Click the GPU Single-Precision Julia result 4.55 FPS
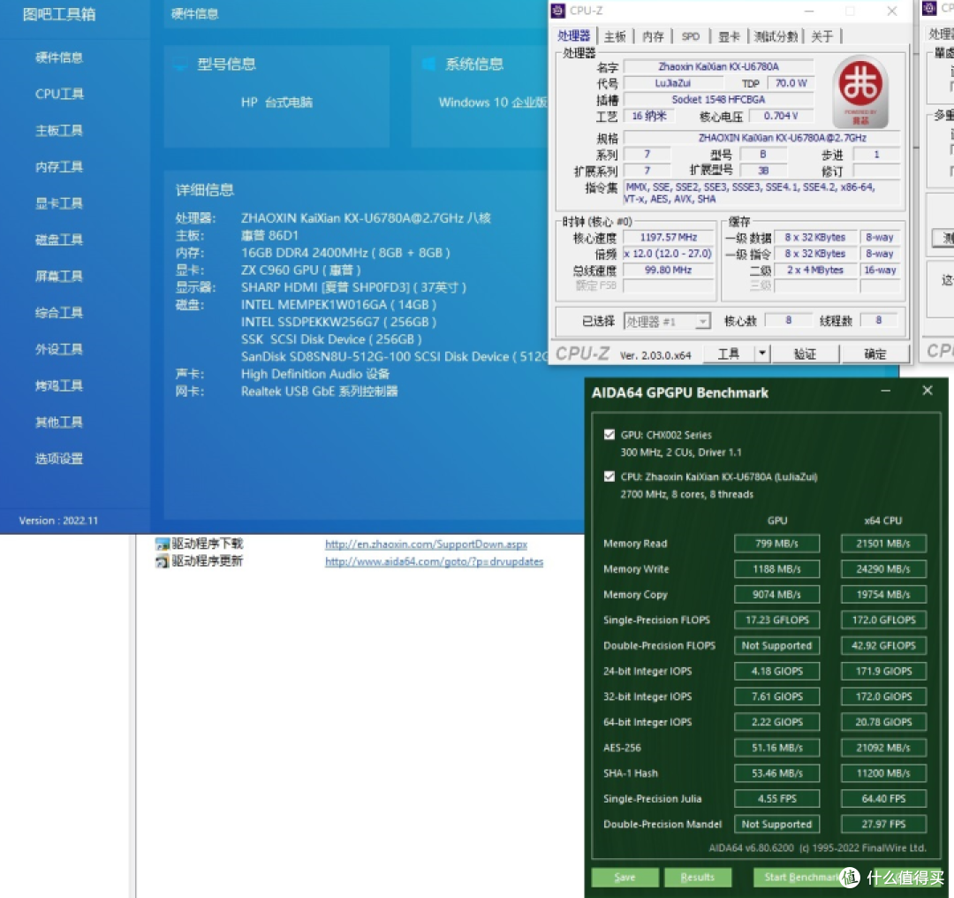The width and height of the screenshot is (954, 898). click(776, 799)
